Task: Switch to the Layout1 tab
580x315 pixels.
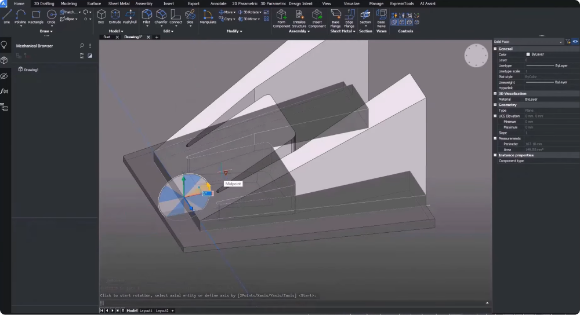Action: (146, 310)
